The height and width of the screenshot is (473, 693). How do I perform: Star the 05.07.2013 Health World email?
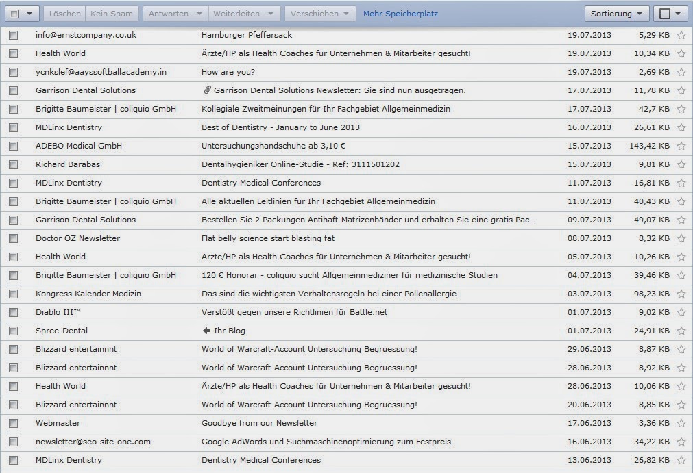pos(681,257)
